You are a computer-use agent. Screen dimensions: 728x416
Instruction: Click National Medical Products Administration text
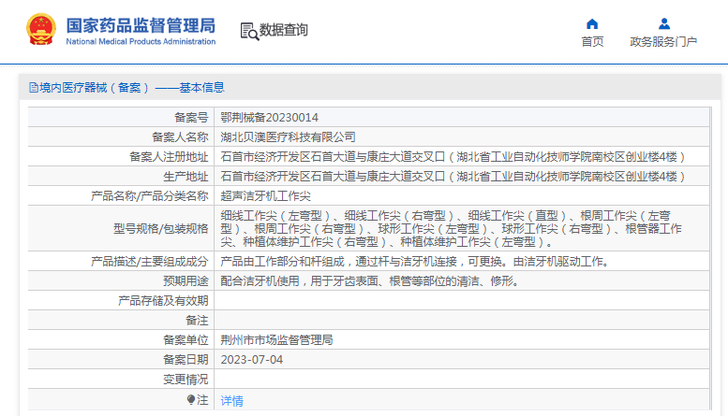141,41
